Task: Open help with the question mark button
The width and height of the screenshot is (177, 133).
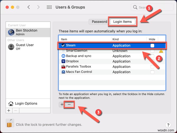Action: 168,125
